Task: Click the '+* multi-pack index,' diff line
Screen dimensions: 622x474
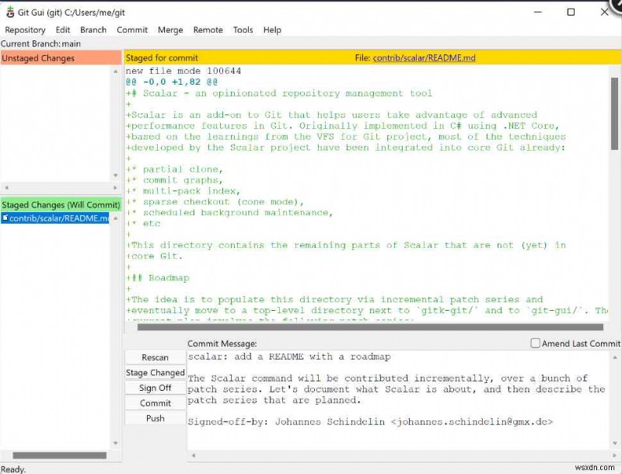Action: 183,191
